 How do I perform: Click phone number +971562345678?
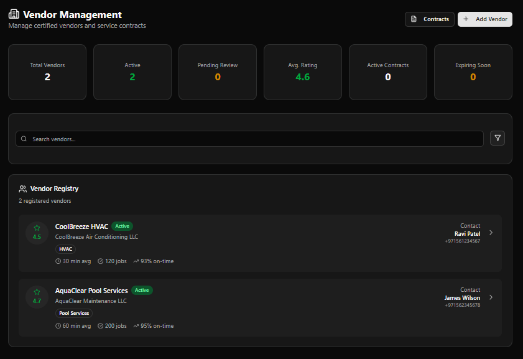[462, 305]
